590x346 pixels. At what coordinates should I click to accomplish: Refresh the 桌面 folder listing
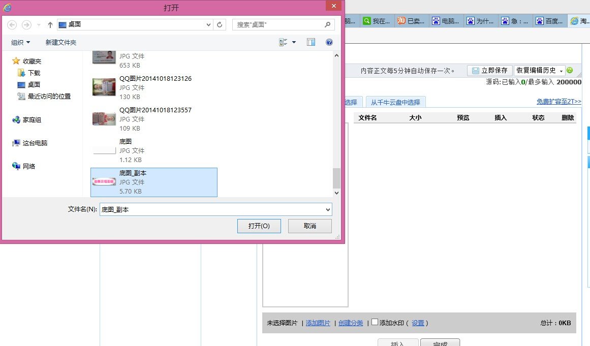point(220,24)
